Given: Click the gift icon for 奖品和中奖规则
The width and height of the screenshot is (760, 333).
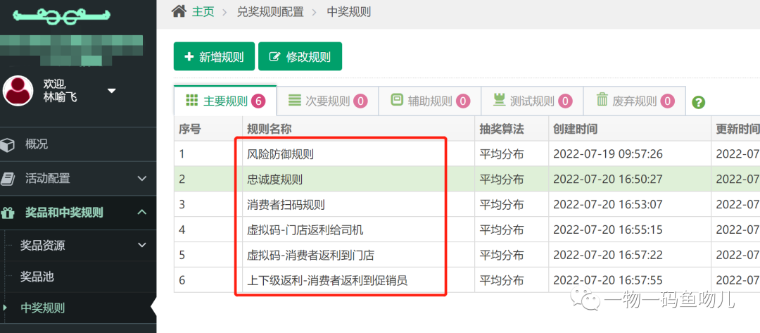Looking at the screenshot, I should coord(8,212).
